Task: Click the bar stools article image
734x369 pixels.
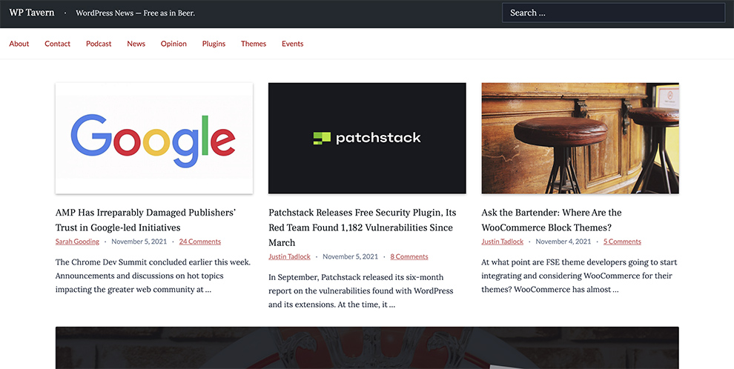Action: pos(580,138)
